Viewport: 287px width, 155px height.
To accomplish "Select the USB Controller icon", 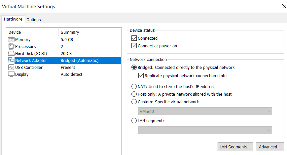I will tap(11, 68).
